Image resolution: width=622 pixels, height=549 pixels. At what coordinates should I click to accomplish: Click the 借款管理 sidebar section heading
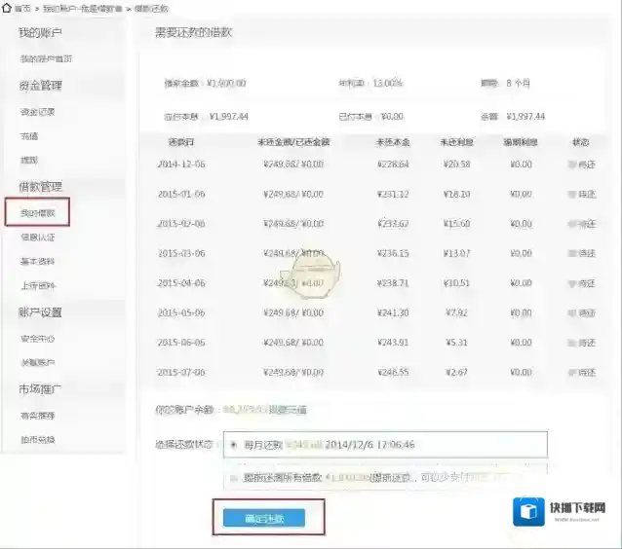tap(41, 187)
